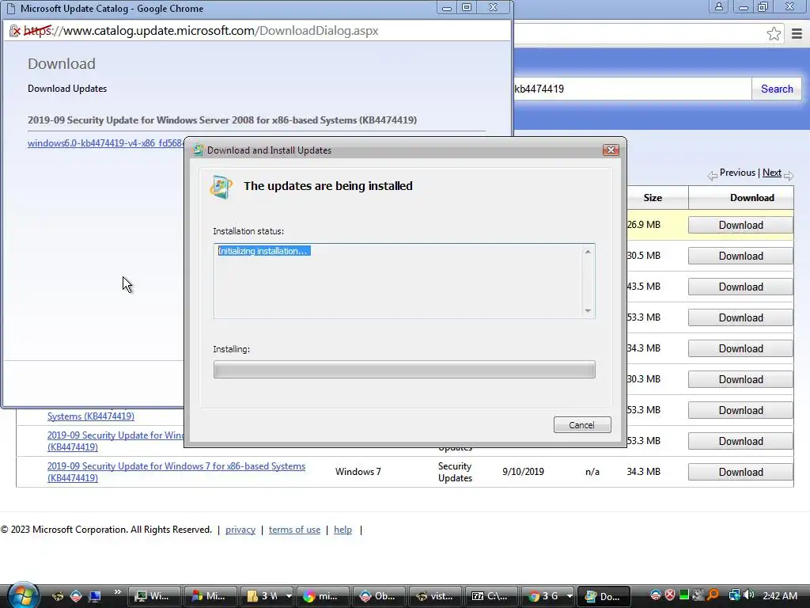Switch to the 'Mi...' taskbar window
810x608 pixels.
(x=210, y=596)
